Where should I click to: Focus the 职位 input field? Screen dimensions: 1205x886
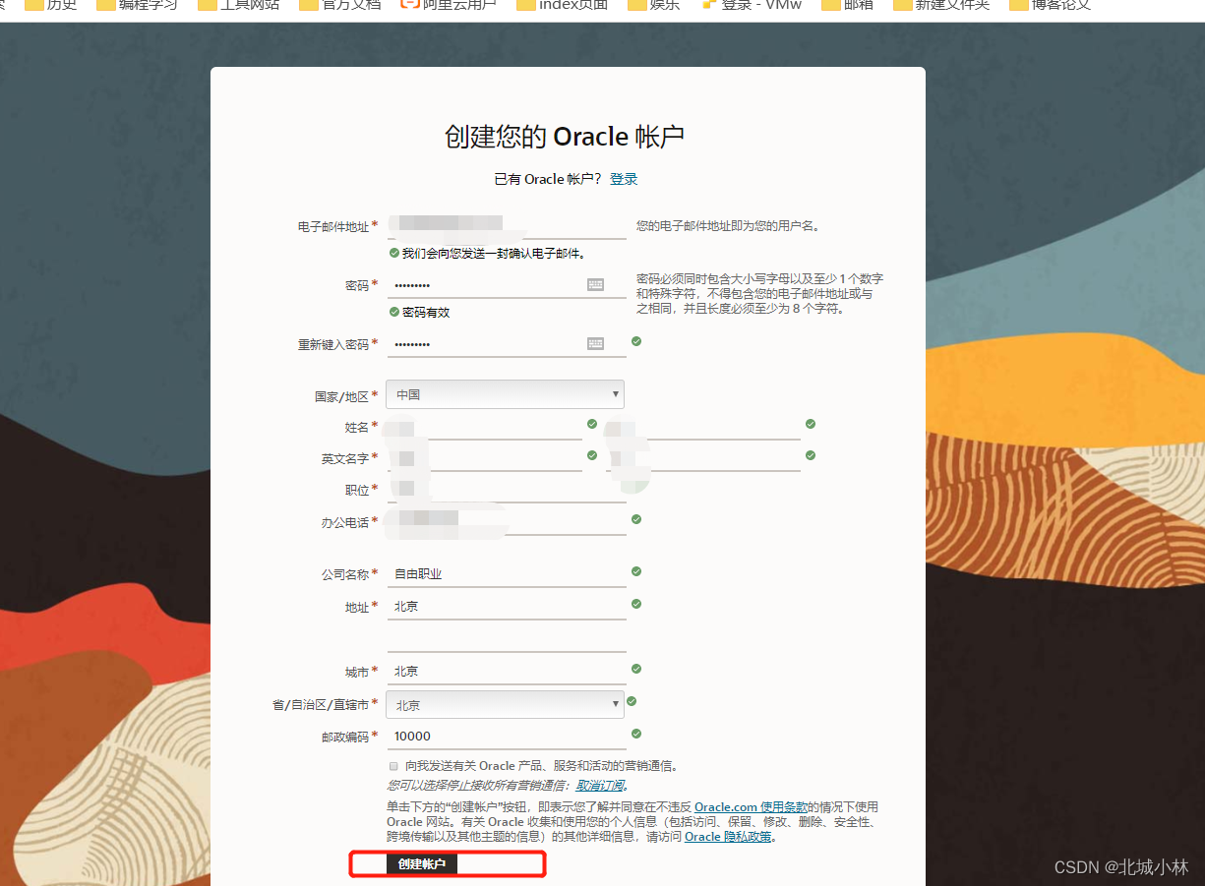point(507,490)
